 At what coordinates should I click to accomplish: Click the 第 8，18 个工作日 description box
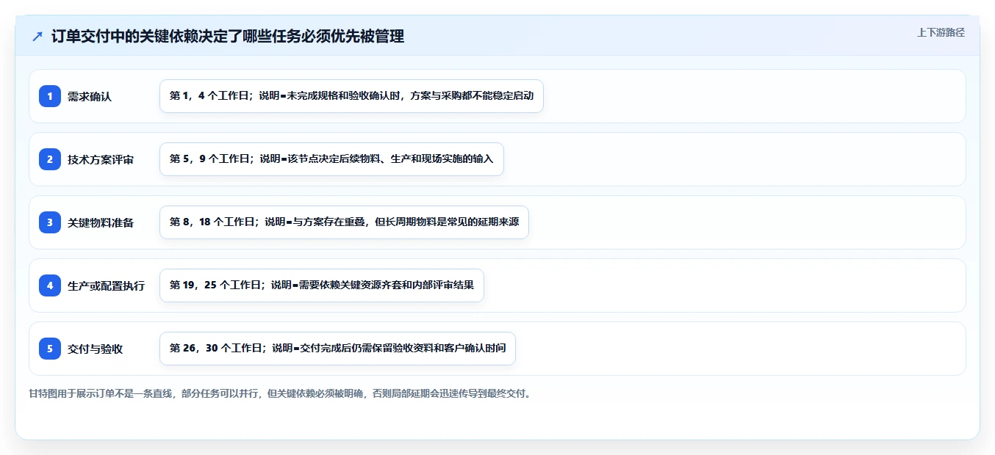(344, 222)
